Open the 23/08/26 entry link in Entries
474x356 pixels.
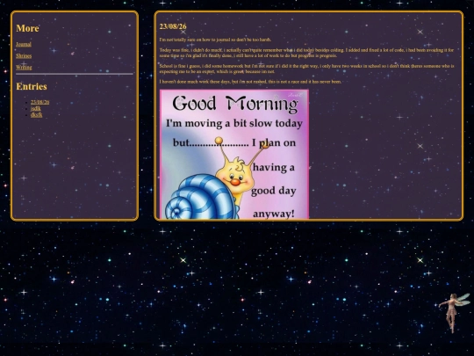pos(39,102)
